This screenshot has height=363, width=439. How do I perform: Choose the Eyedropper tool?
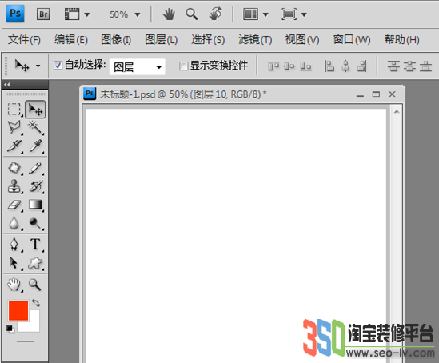point(35,146)
